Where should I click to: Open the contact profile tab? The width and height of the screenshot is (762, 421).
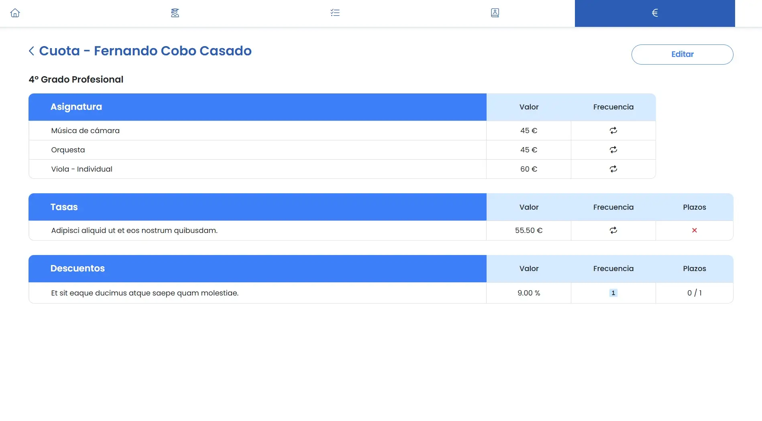[x=495, y=13]
